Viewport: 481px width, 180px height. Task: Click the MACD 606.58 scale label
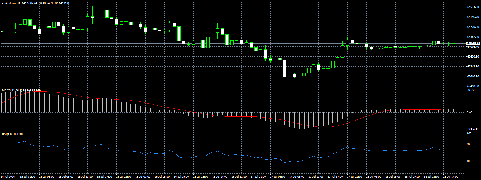pos(471,90)
